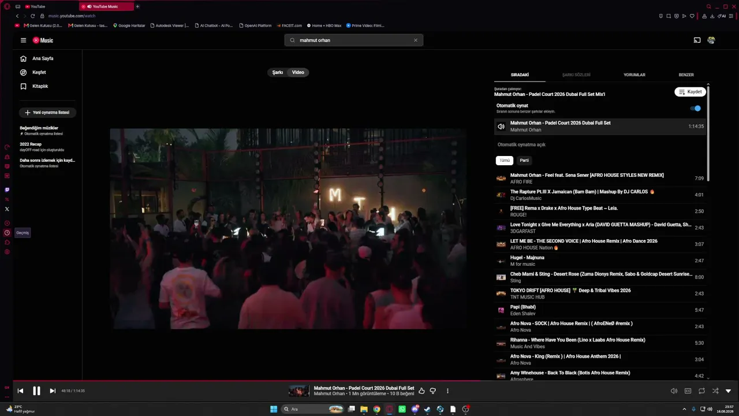Open the account avatar menu

[711, 40]
